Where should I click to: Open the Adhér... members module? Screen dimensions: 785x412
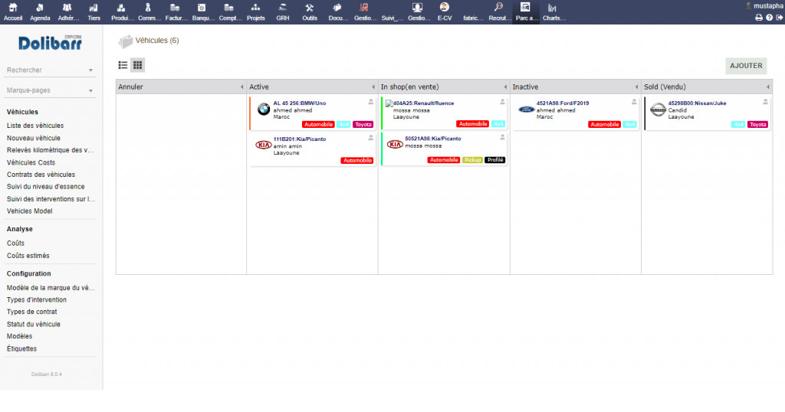[x=67, y=12]
